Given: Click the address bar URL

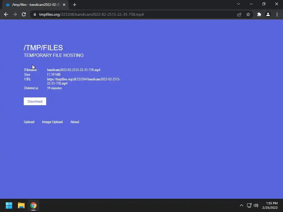Looking at the screenshot, I should point(91,14).
